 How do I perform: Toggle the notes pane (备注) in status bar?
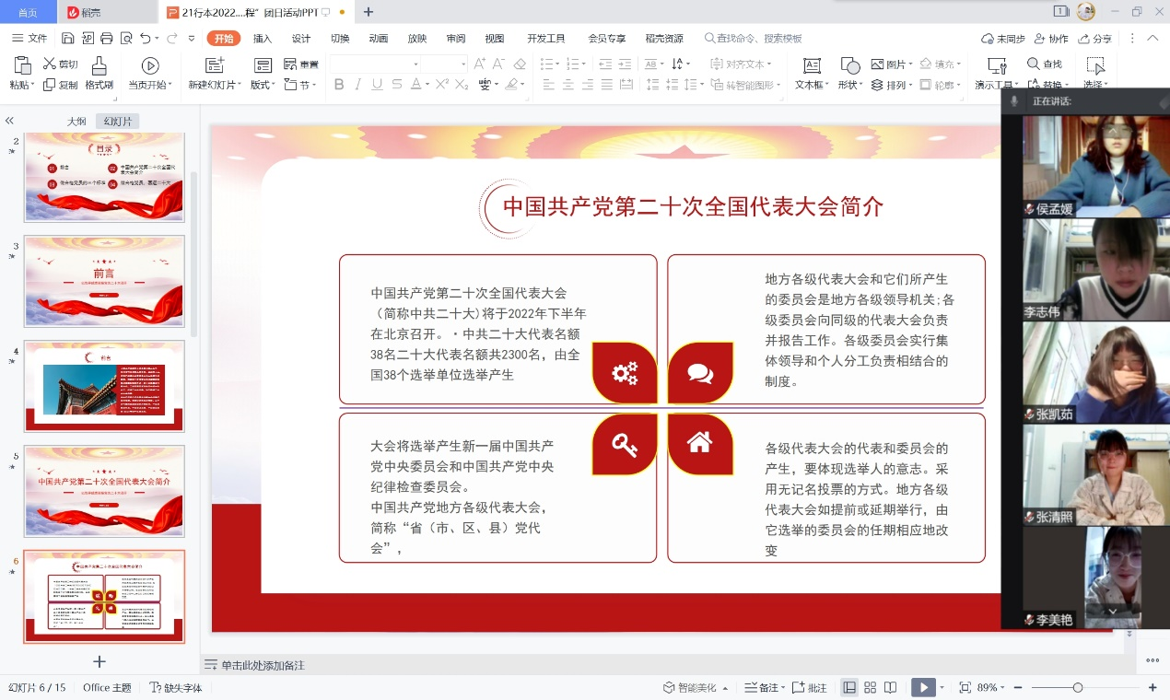click(764, 687)
